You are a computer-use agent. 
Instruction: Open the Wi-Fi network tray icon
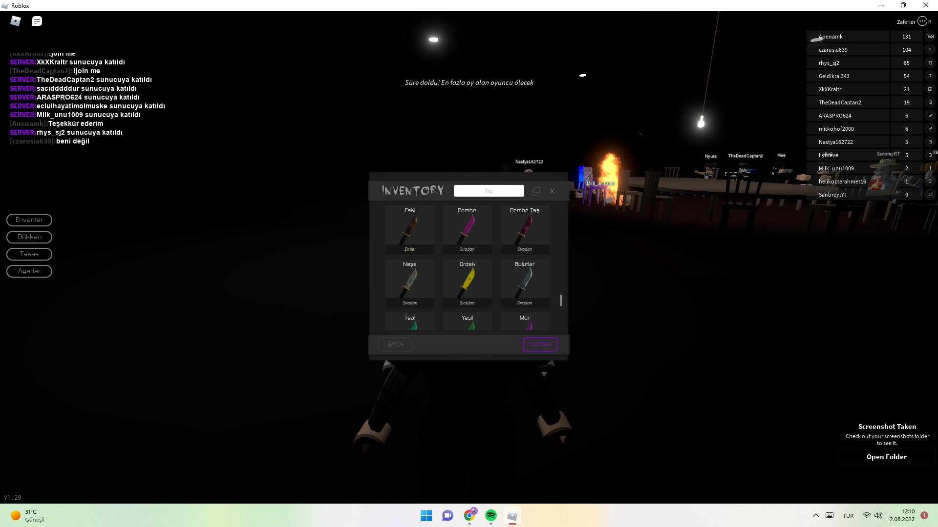(867, 516)
